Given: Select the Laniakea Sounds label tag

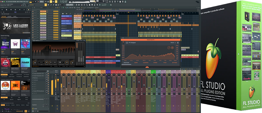Looking at the screenshot, I should tap(19, 75).
